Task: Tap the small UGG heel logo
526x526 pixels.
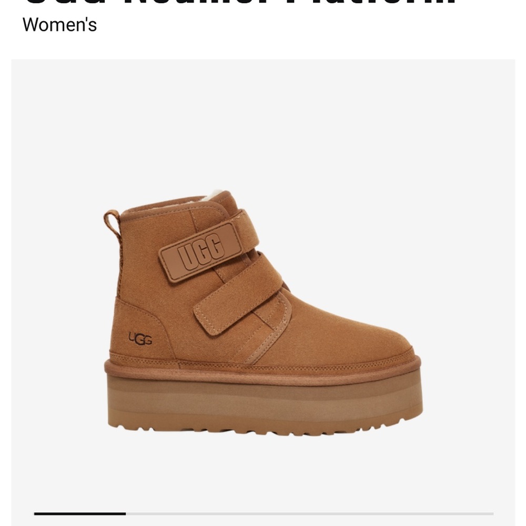Action: 140,339
